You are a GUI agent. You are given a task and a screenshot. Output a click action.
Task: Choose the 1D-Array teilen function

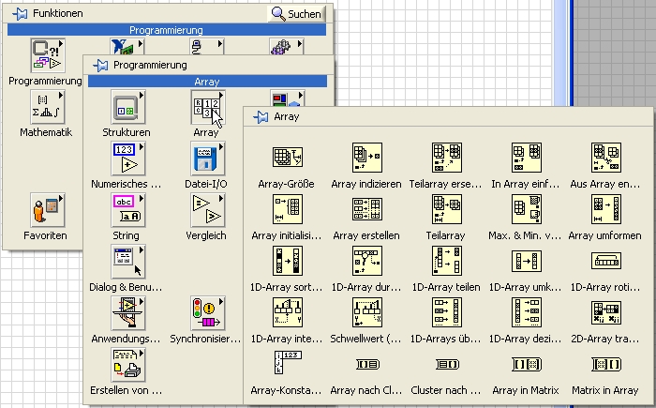pos(446,261)
